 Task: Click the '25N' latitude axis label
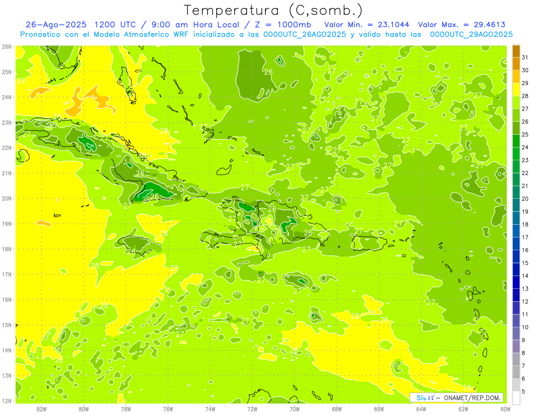[7, 72]
